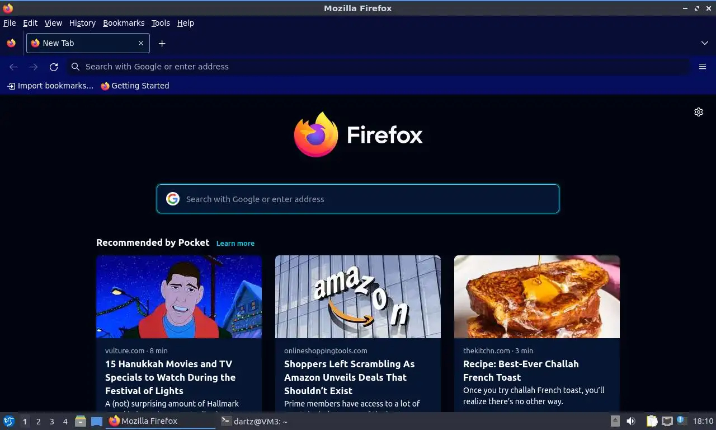The width and height of the screenshot is (716, 430).
Task: Click the Firefox logo on the page
Action: pyautogui.click(x=359, y=134)
